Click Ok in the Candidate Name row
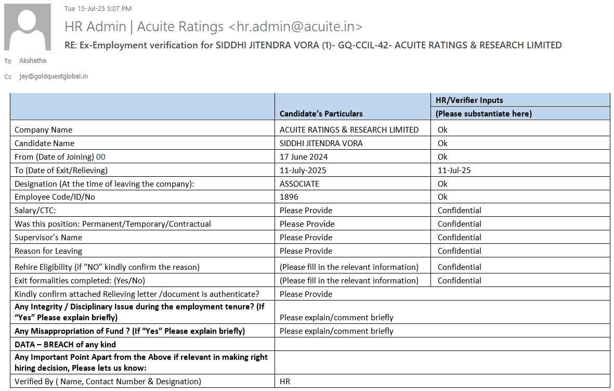Screen dimensions: 614x391 click(x=442, y=144)
